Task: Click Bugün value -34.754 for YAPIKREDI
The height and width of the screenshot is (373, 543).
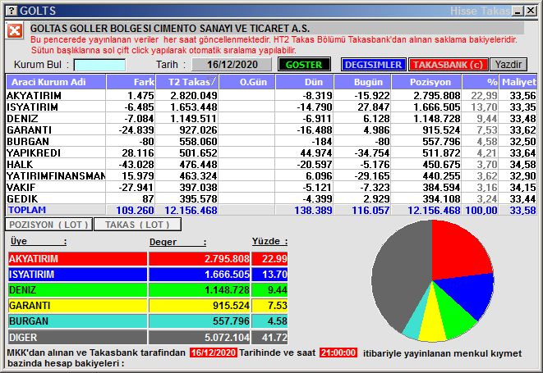Action: point(372,152)
